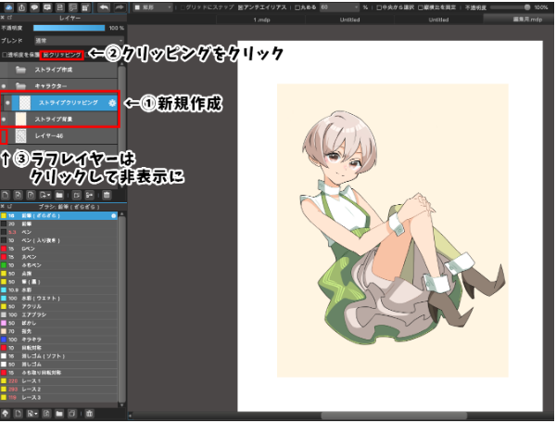
Task: Click the trash icon below the brush list
Action: pos(88,413)
